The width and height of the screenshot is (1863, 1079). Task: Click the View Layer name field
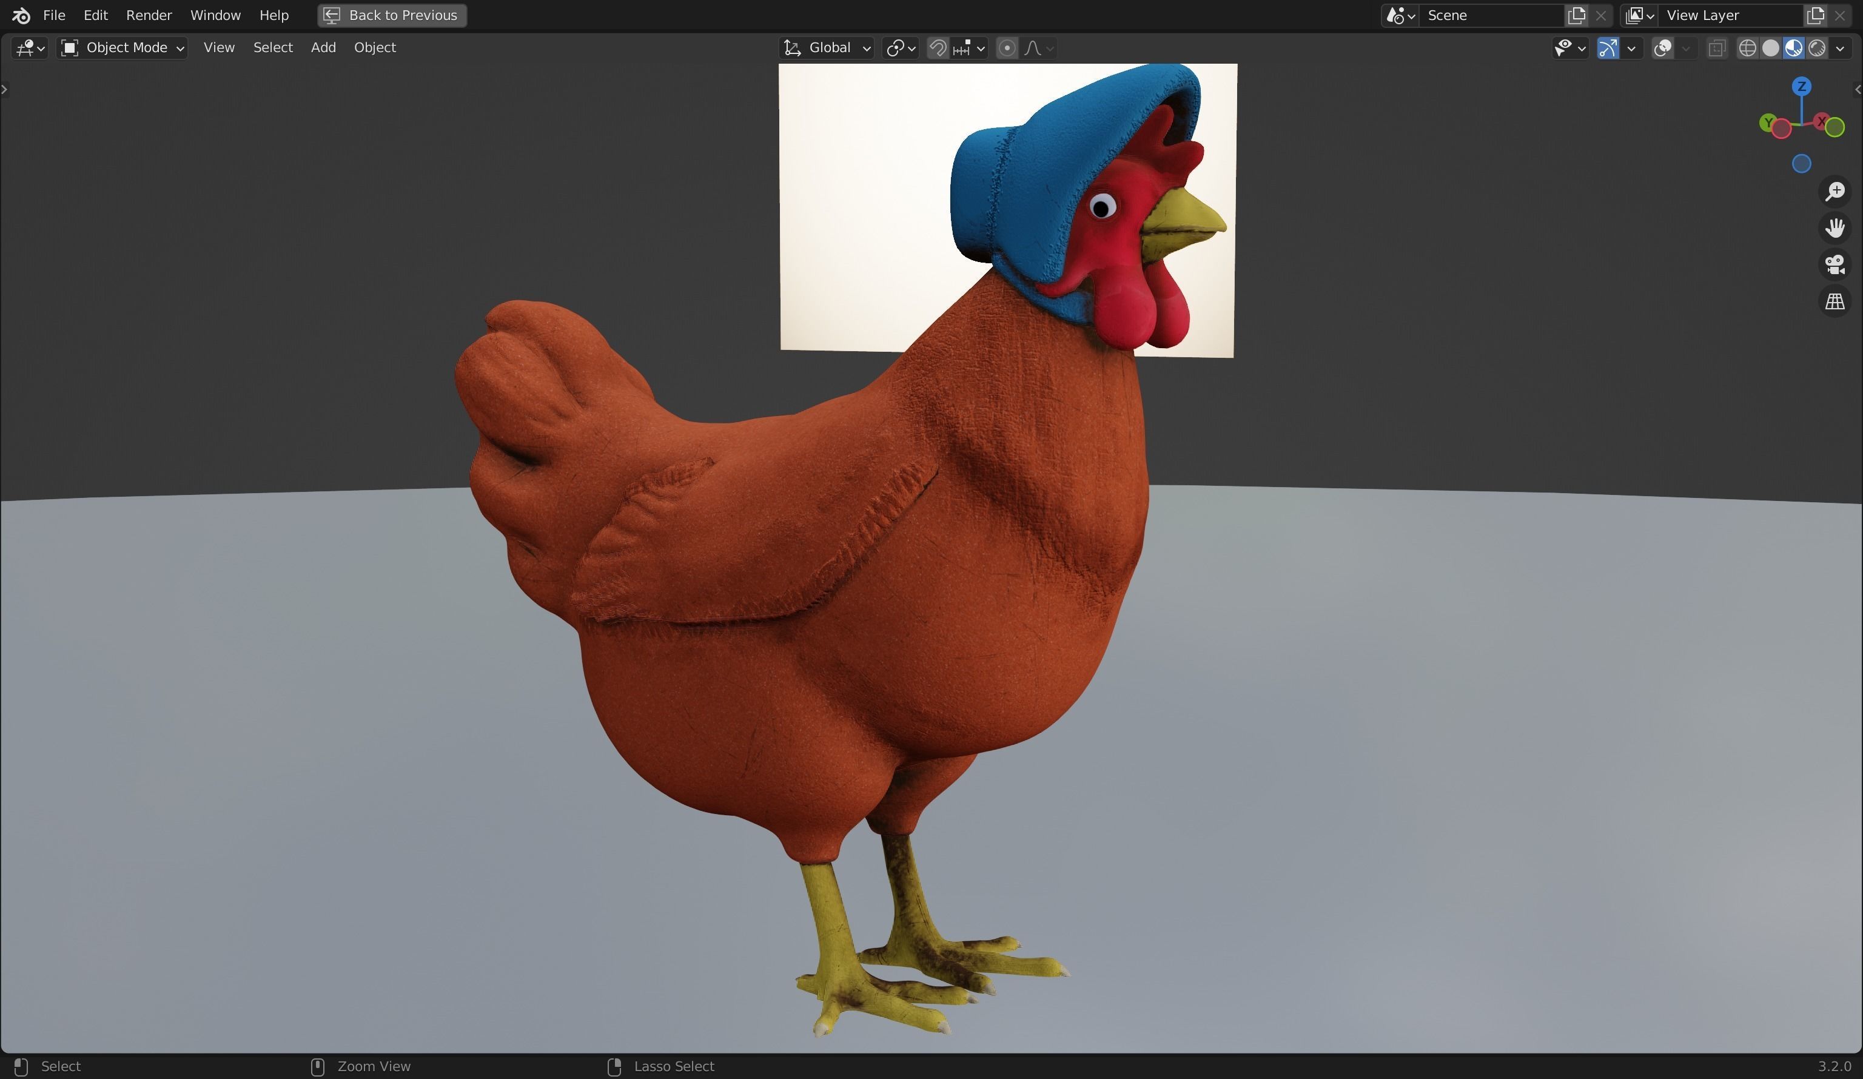(1731, 16)
